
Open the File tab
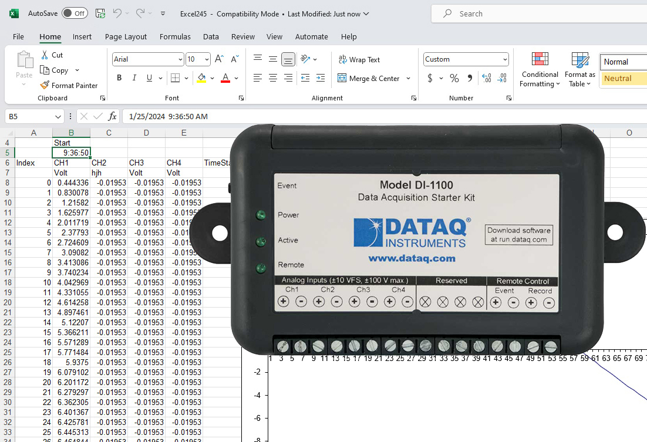[x=18, y=37]
